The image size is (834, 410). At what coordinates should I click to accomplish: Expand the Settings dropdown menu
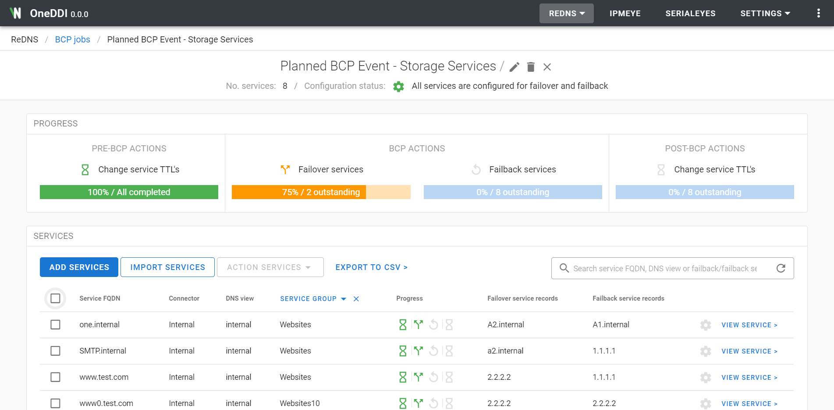pos(765,13)
